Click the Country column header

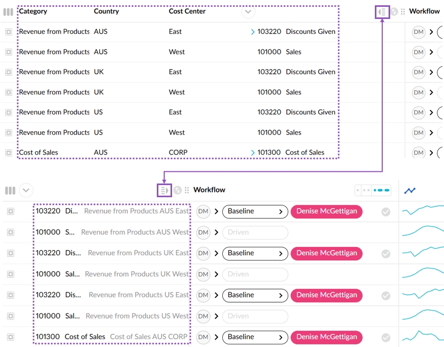[x=106, y=11]
